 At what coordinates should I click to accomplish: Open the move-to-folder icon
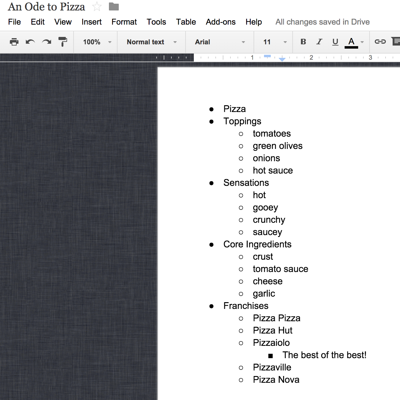pos(114,6)
